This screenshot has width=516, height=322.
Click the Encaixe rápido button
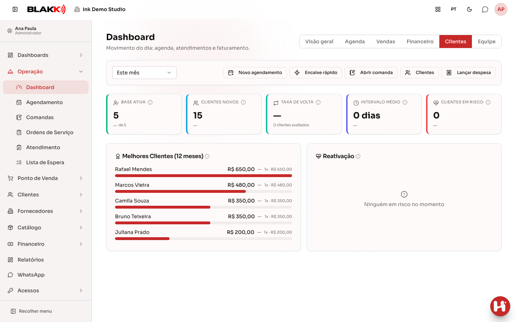pyautogui.click(x=316, y=73)
